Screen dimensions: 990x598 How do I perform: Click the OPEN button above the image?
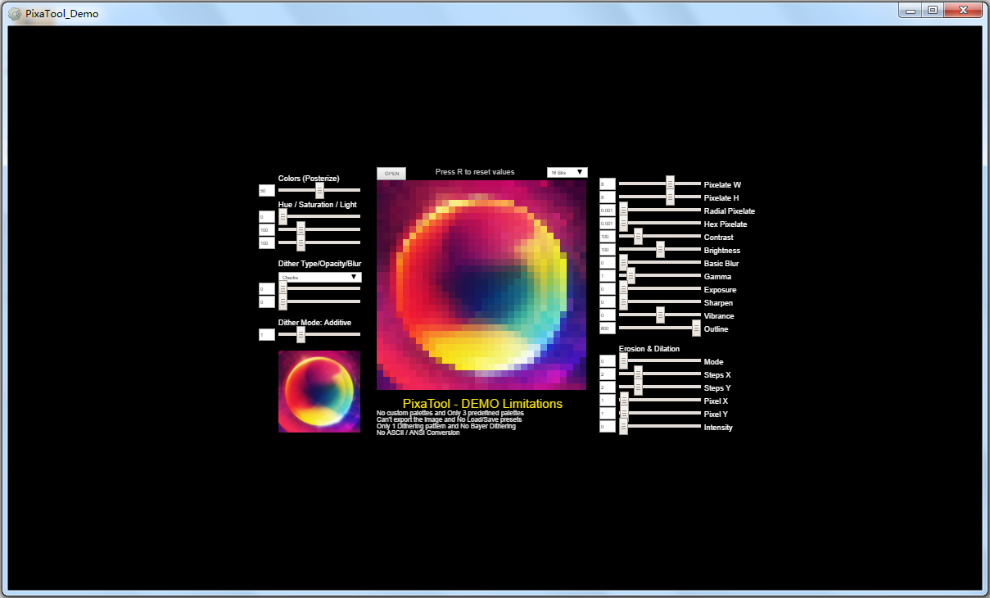pos(391,174)
